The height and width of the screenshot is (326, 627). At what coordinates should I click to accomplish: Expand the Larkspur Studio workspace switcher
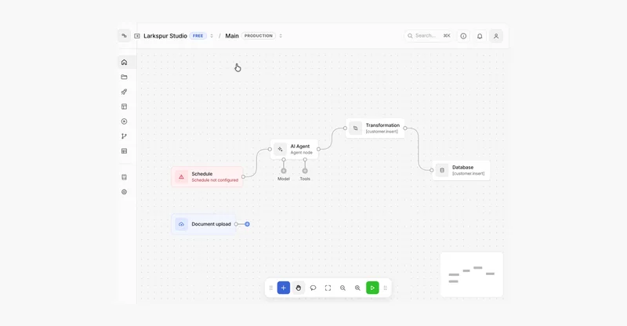pos(212,36)
